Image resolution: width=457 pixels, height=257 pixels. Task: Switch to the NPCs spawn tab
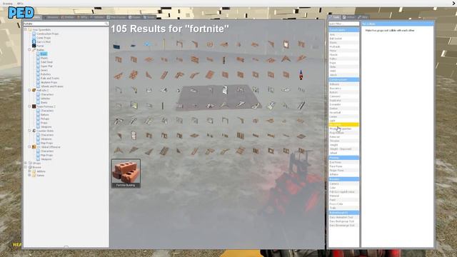coord(82,17)
